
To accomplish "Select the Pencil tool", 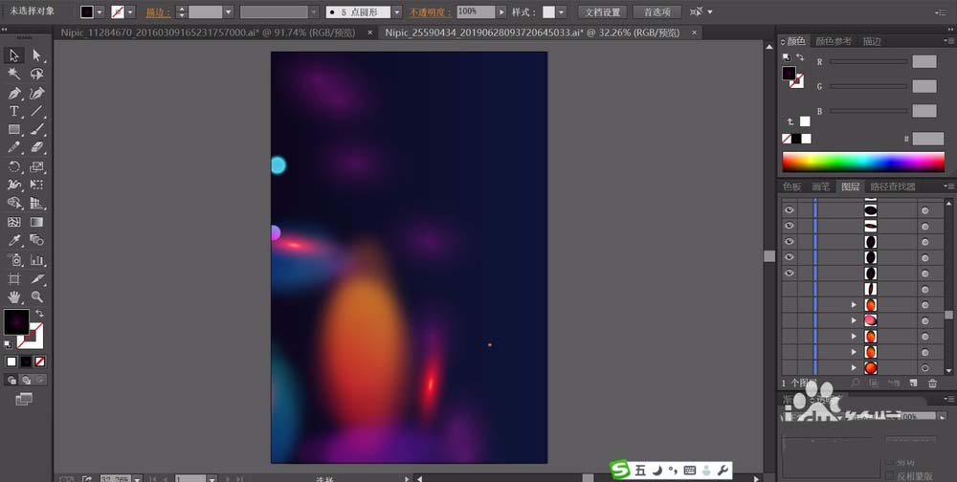I will tap(14, 147).
